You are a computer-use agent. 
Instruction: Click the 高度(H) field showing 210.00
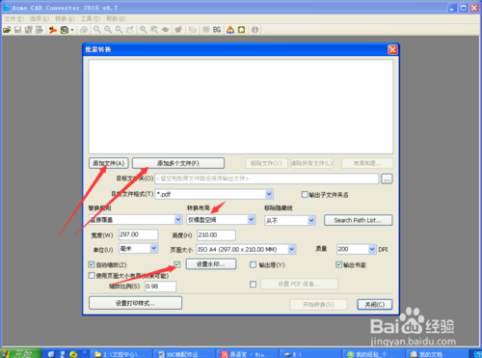coord(216,235)
